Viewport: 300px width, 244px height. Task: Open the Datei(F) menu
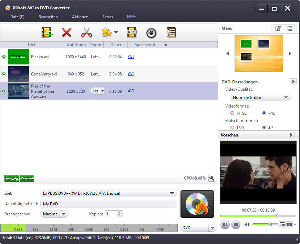(x=18, y=17)
